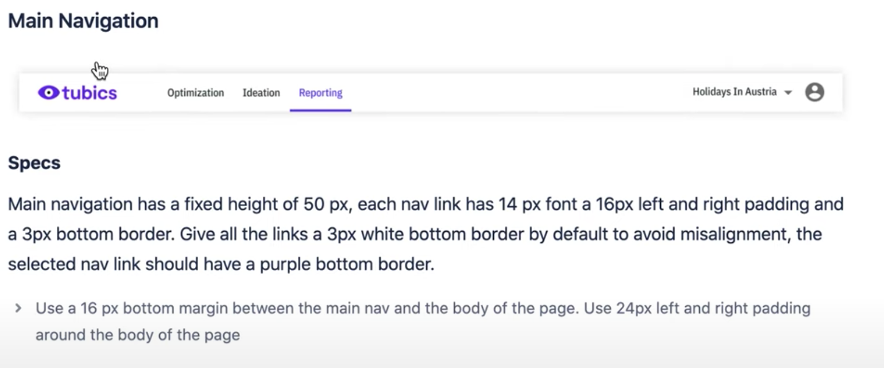884x368 pixels.
Task: Click the Main Navigation heading
Action: [82, 21]
